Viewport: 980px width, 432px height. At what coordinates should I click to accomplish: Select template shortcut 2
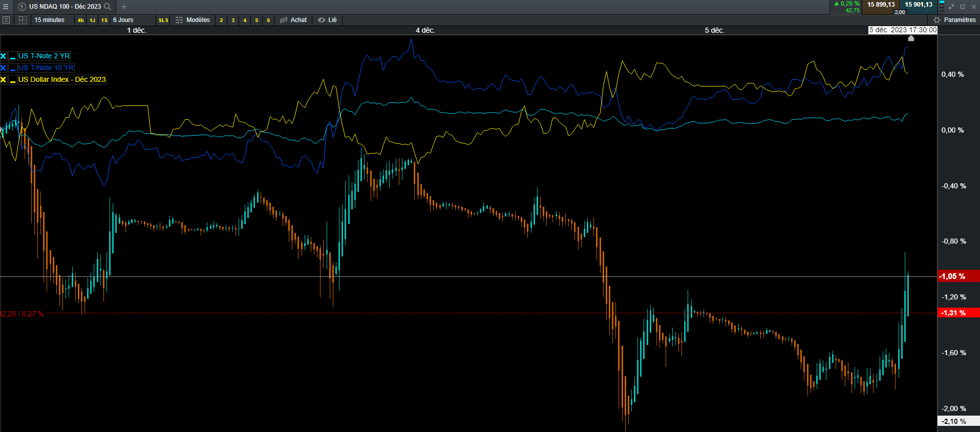pos(221,20)
